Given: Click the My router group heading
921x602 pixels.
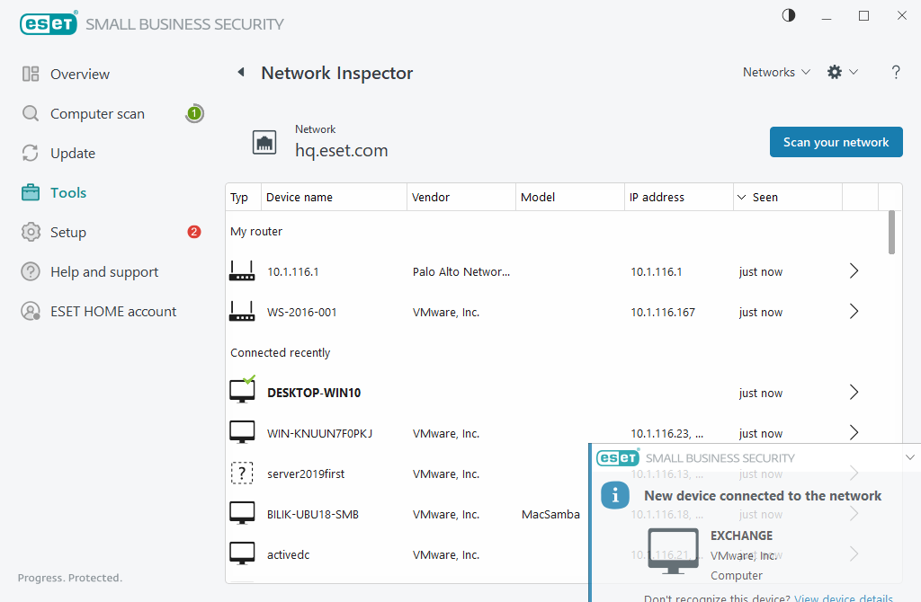Looking at the screenshot, I should click(x=256, y=231).
